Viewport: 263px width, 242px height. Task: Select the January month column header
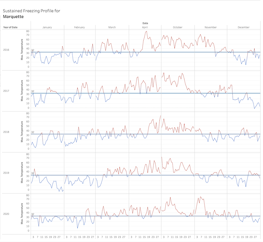click(x=47, y=27)
